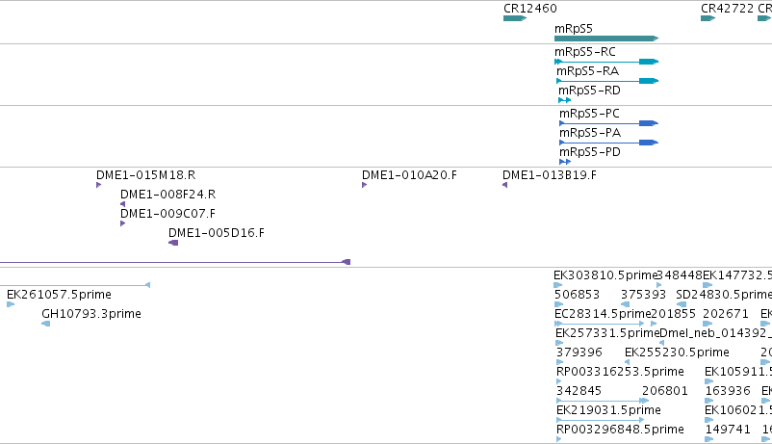772x444 pixels.
Task: Select EST EK219031.5prime
Action: click(x=600, y=419)
